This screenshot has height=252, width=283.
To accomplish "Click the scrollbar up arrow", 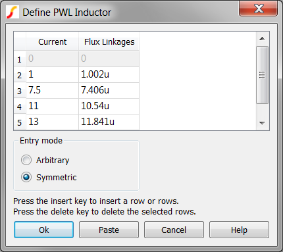I will 262,39.
